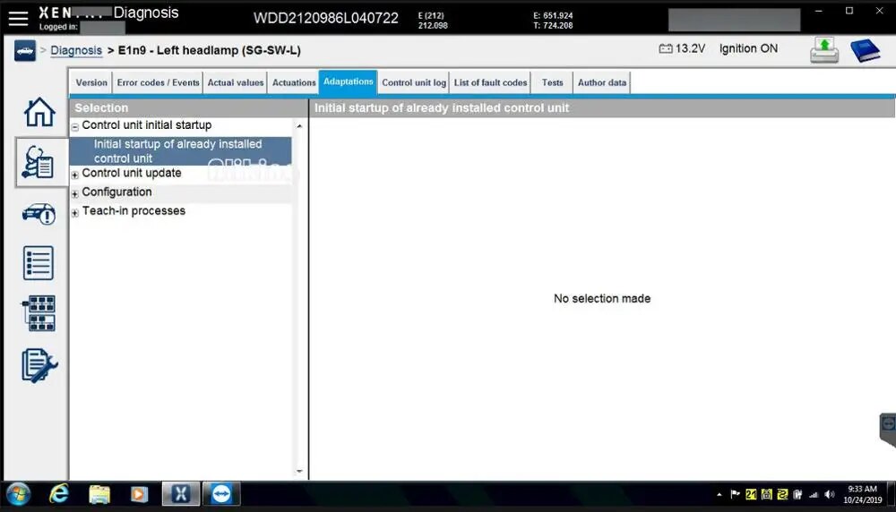Viewport: 896px width, 512px height.
Task: Click E1n9 - Left headlamp breadcrumb text
Action: pos(209,50)
